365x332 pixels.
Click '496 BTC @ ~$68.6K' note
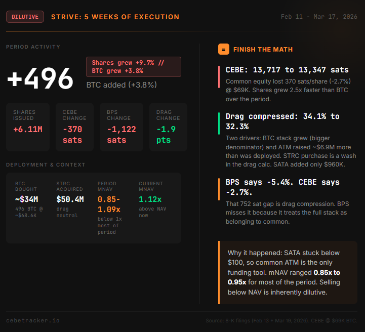point(29,212)
